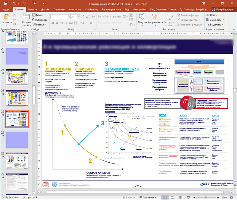Undo the last action
The height and width of the screenshot is (200, 237).
coord(15,3)
